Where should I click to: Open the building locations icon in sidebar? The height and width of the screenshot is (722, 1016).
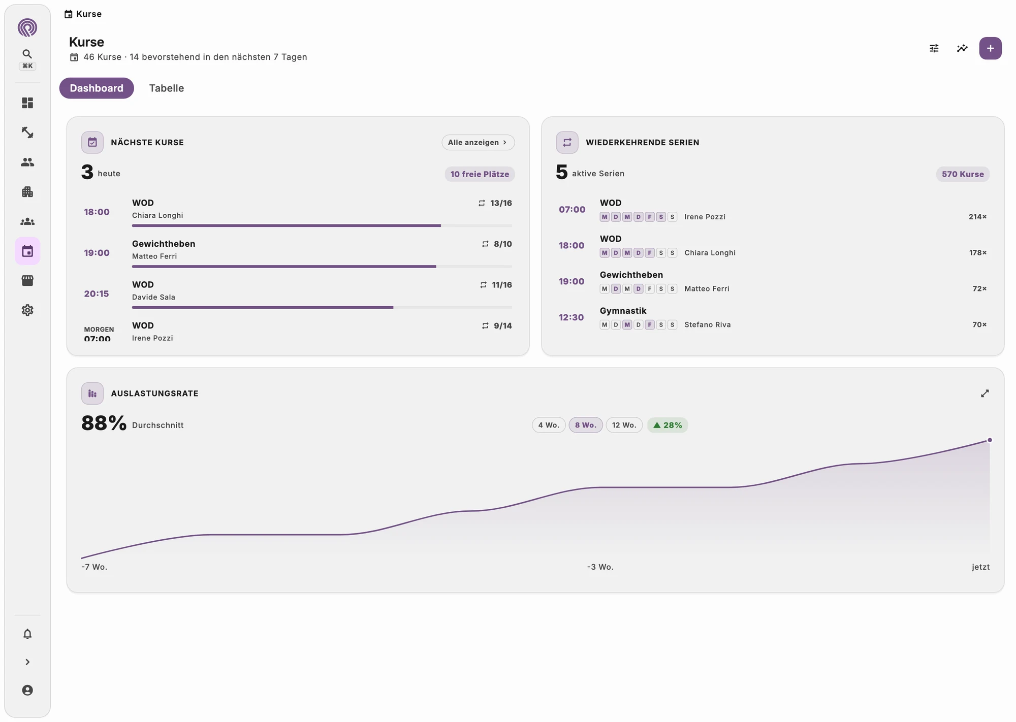[27, 192]
